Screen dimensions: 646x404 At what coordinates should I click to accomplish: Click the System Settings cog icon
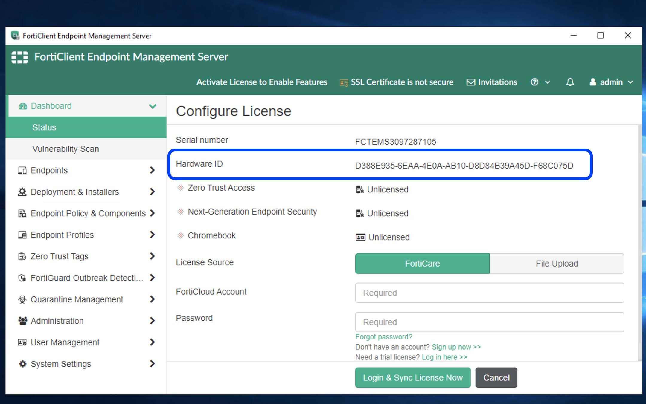click(x=22, y=364)
